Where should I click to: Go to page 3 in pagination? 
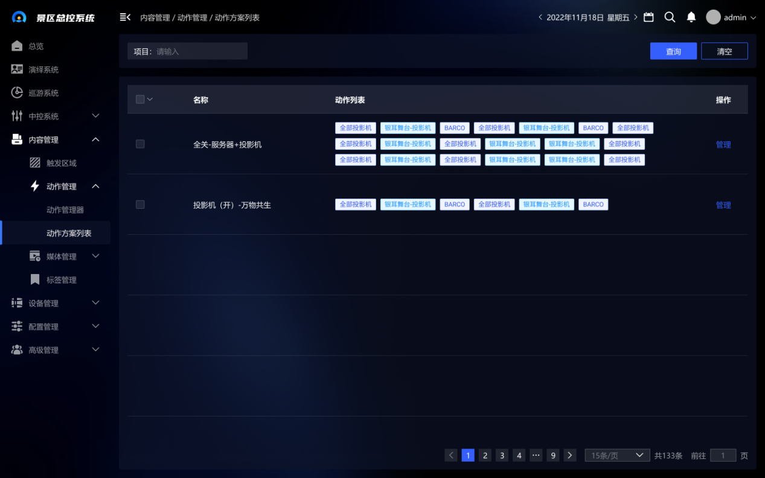click(x=502, y=456)
